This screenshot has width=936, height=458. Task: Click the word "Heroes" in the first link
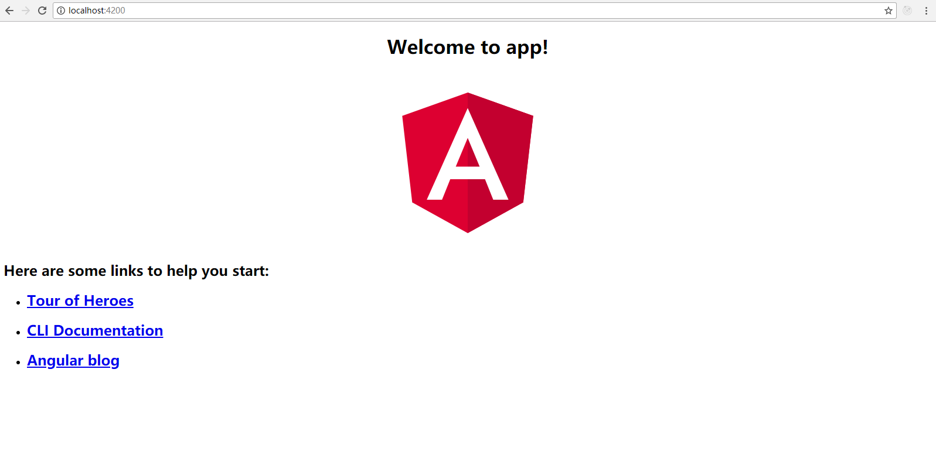coord(108,301)
